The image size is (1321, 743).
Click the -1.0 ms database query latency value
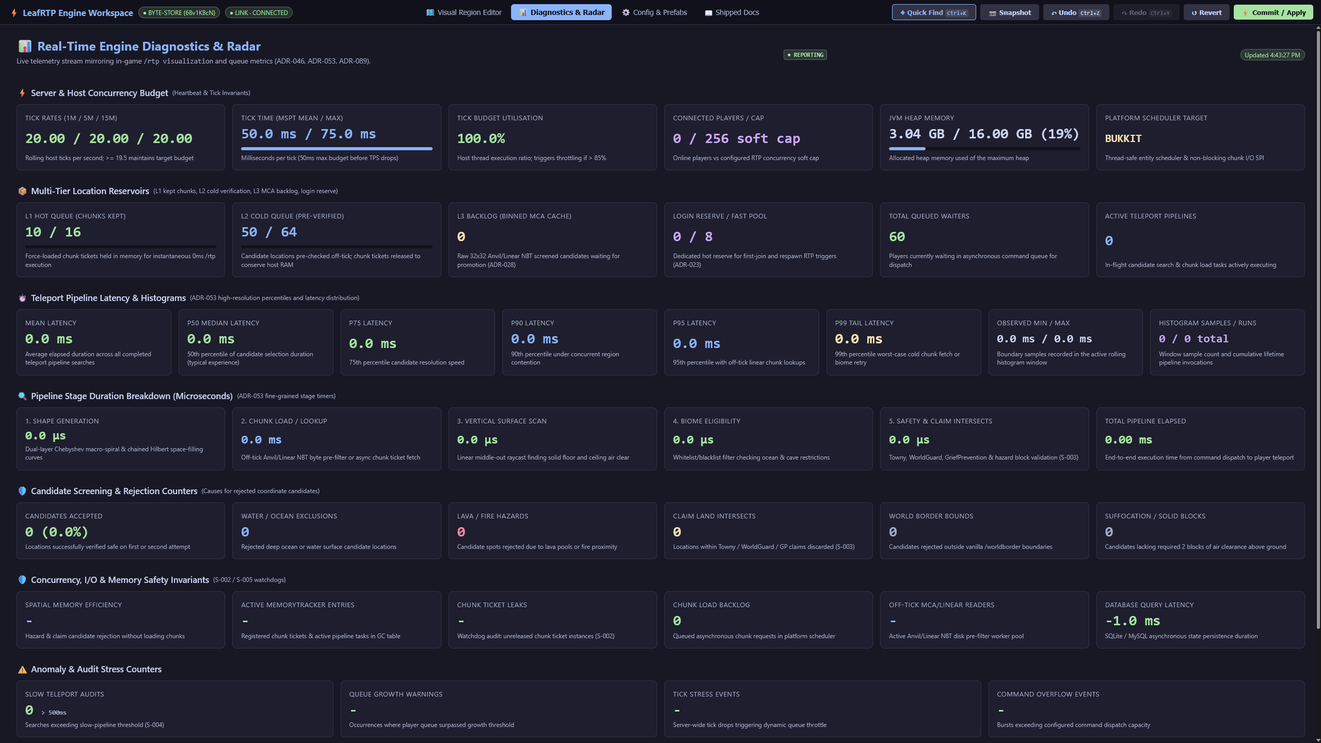(1133, 621)
